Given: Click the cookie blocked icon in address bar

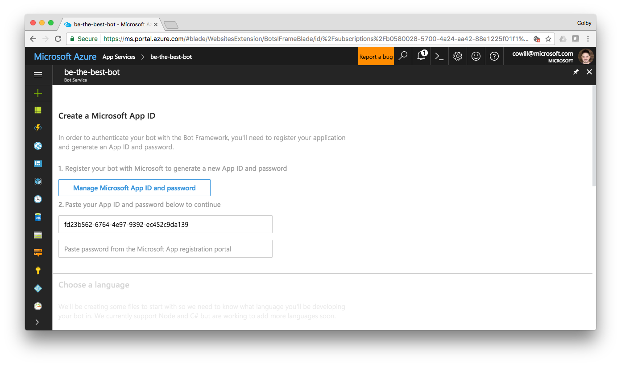Looking at the screenshot, I should 537,39.
